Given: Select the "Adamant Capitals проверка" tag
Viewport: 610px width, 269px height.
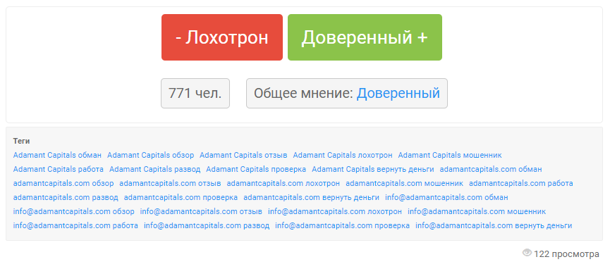Looking at the screenshot, I should coord(256,170).
